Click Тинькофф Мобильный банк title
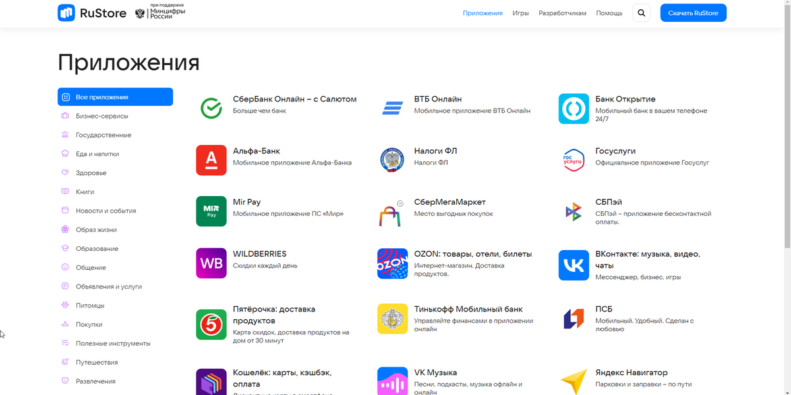Viewport: 791px width, 395px height. click(x=468, y=309)
